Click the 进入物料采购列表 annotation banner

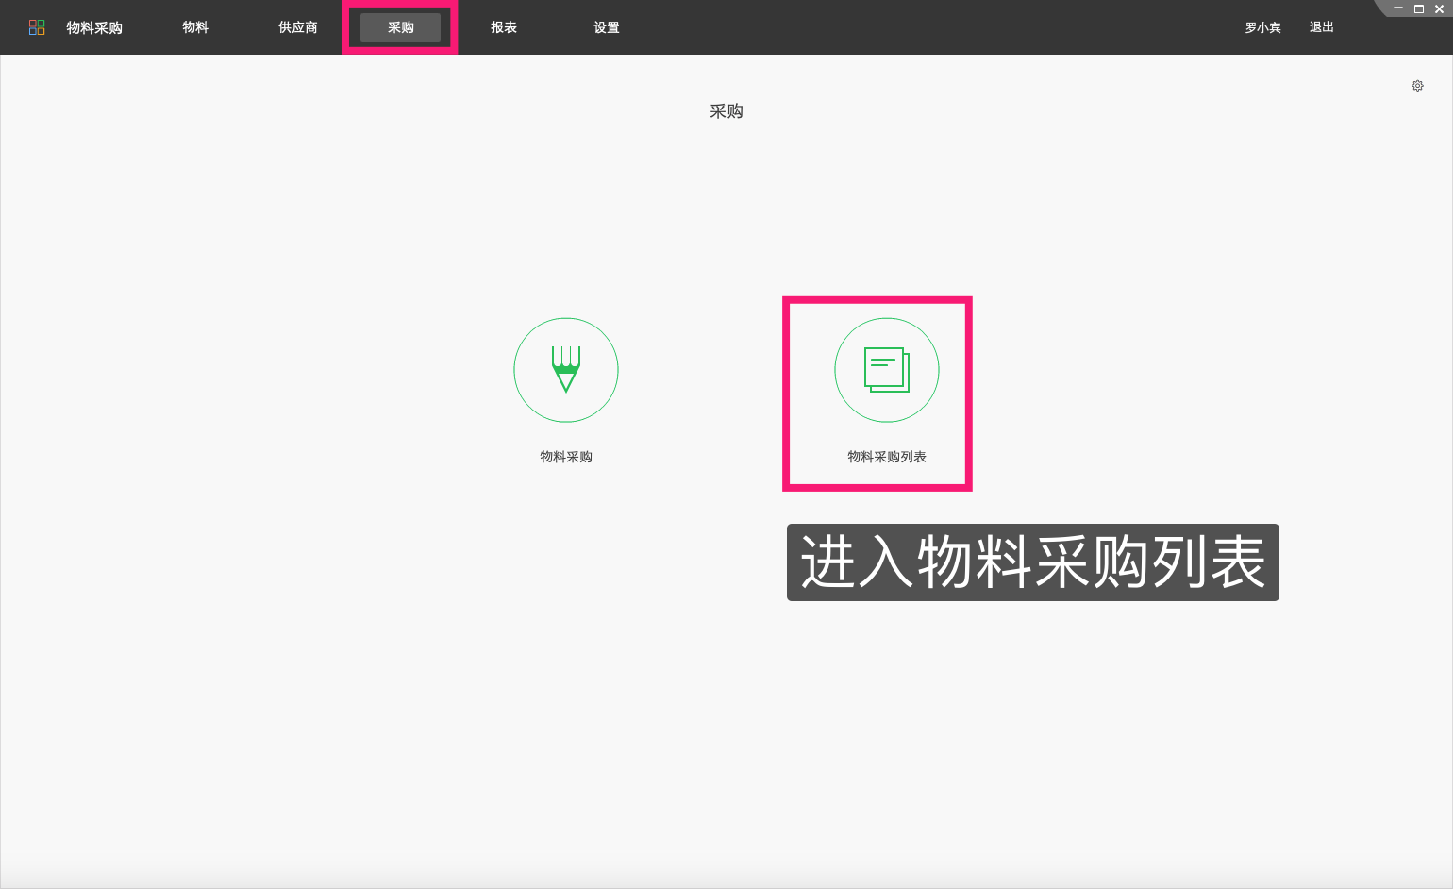(x=1032, y=563)
